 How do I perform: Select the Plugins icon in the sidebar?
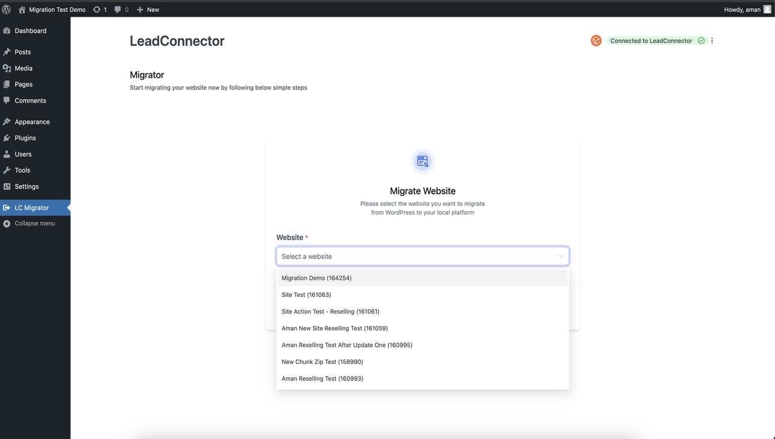(x=7, y=138)
